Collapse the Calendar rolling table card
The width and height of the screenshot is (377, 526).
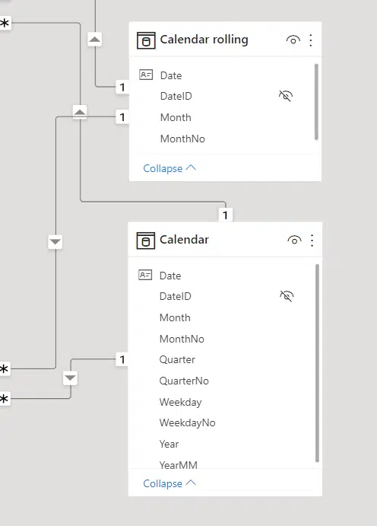[169, 168]
